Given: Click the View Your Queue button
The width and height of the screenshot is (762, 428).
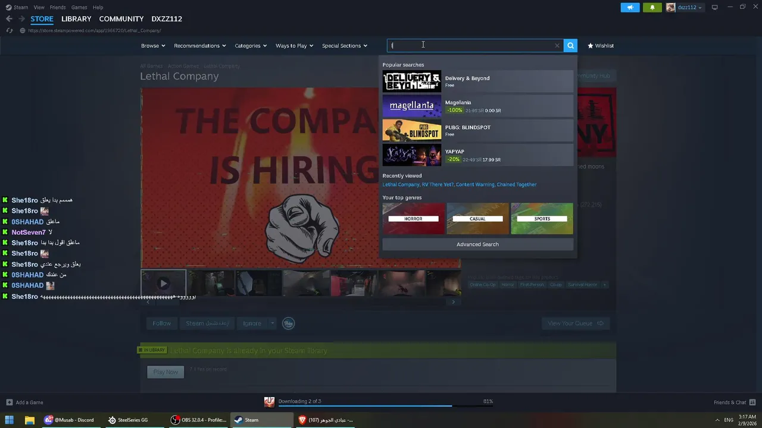Looking at the screenshot, I should click(575, 323).
